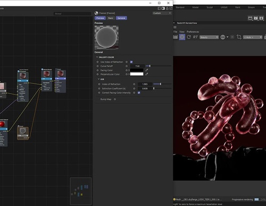Image resolution: width=266 pixels, height=206 pixels.
Task: Click the highlighted split-view icon atop attribute panel
Action: pyautogui.click(x=163, y=8)
